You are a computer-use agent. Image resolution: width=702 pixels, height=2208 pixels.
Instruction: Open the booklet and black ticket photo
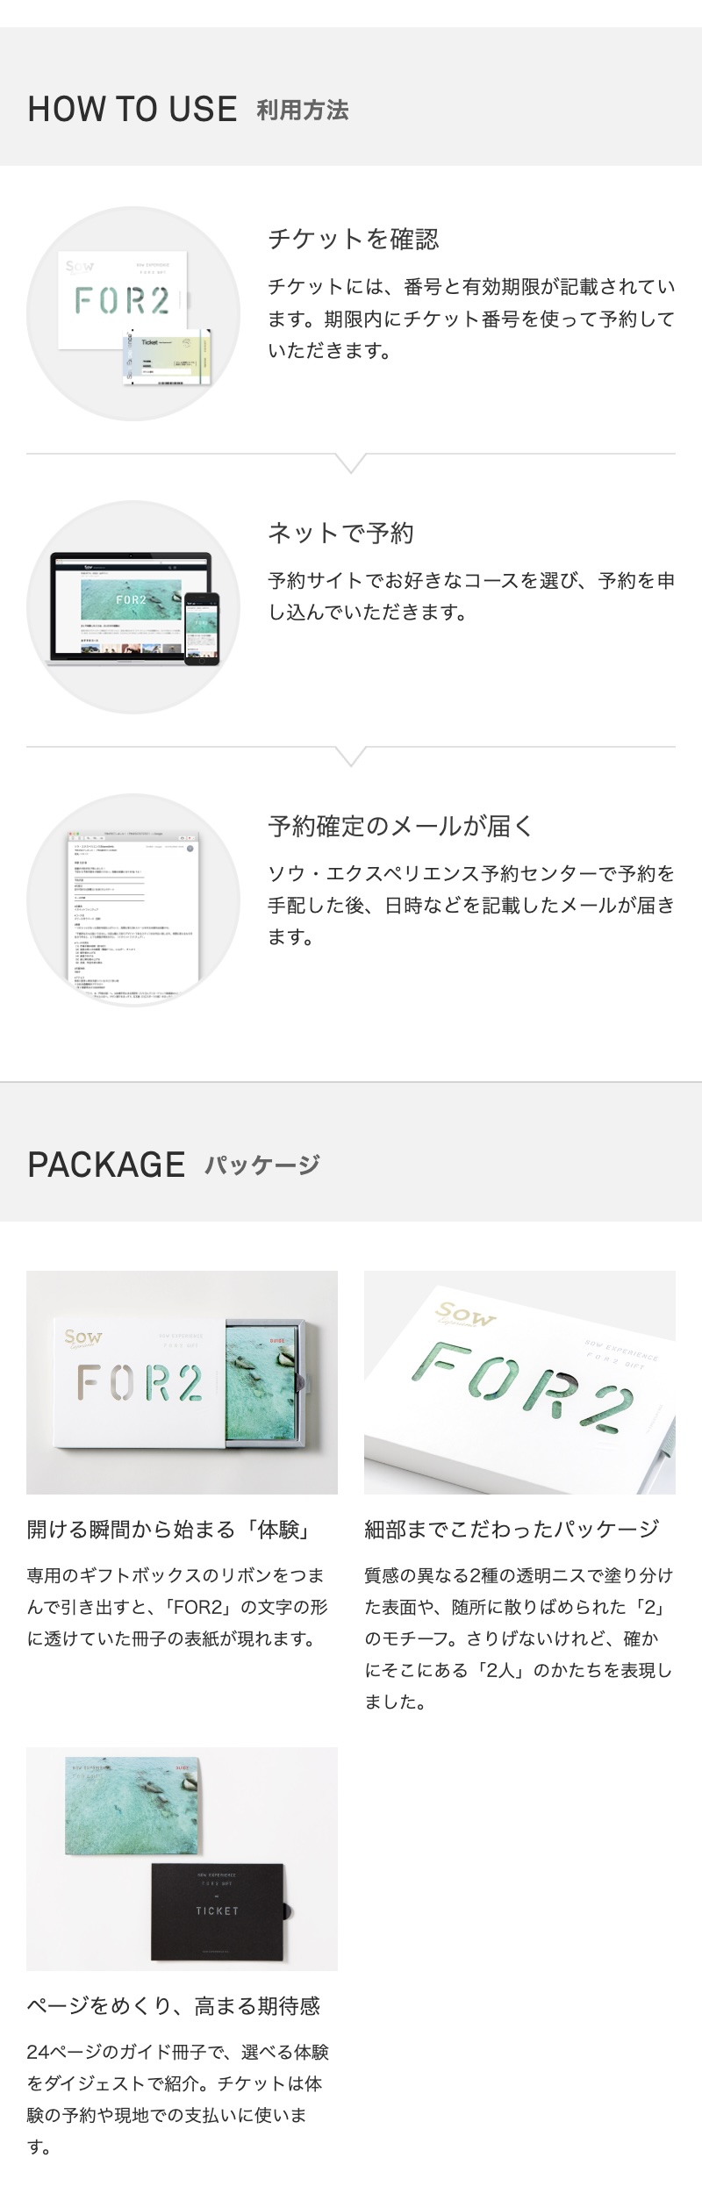click(x=182, y=1859)
